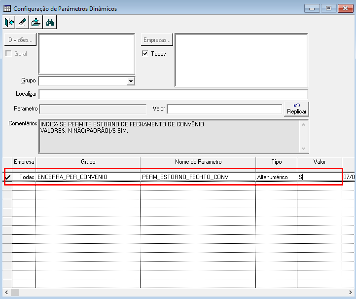
Task: Click the horizontal scrollbar thumb
Action: (x=15, y=292)
